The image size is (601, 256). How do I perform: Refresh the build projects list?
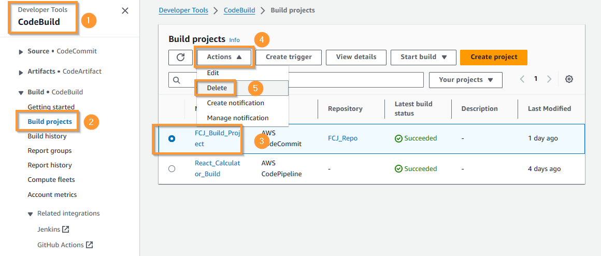(180, 58)
